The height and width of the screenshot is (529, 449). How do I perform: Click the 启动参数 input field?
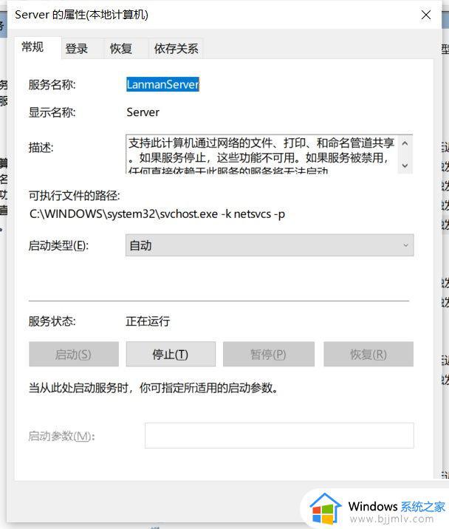coord(279,436)
